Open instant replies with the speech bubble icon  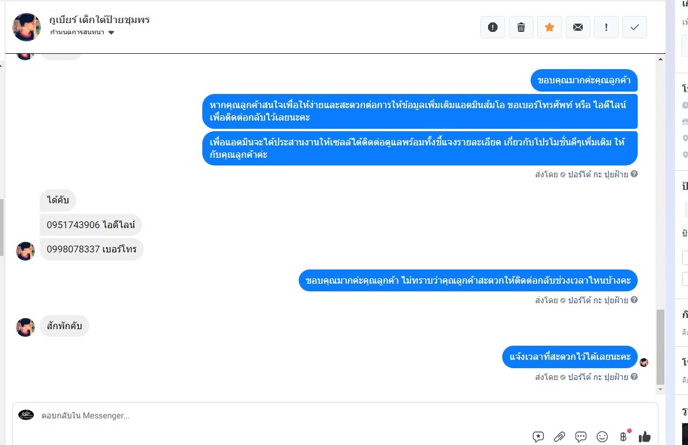click(x=580, y=437)
